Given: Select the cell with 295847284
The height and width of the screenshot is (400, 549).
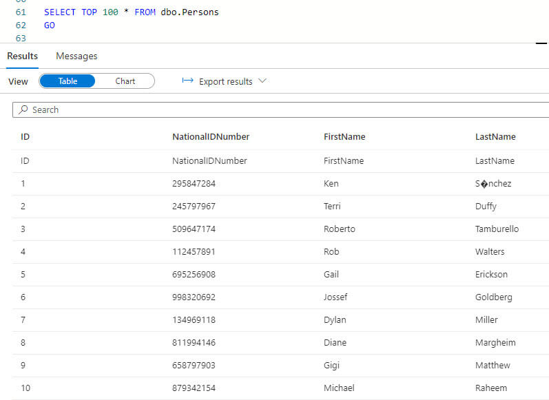Looking at the screenshot, I should click(194, 184).
